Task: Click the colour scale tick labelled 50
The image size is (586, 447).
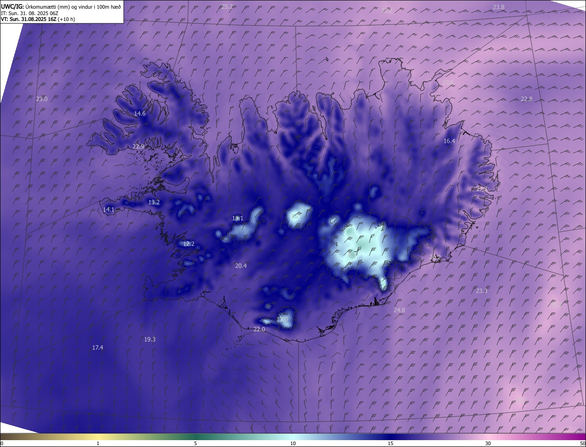Action: click(583, 443)
